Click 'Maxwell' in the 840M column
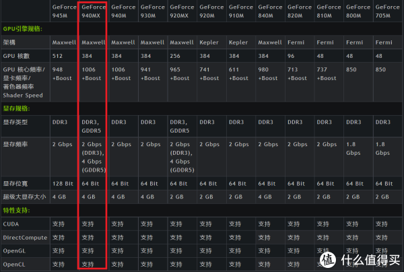The width and height of the screenshot is (404, 272). pos(270,42)
